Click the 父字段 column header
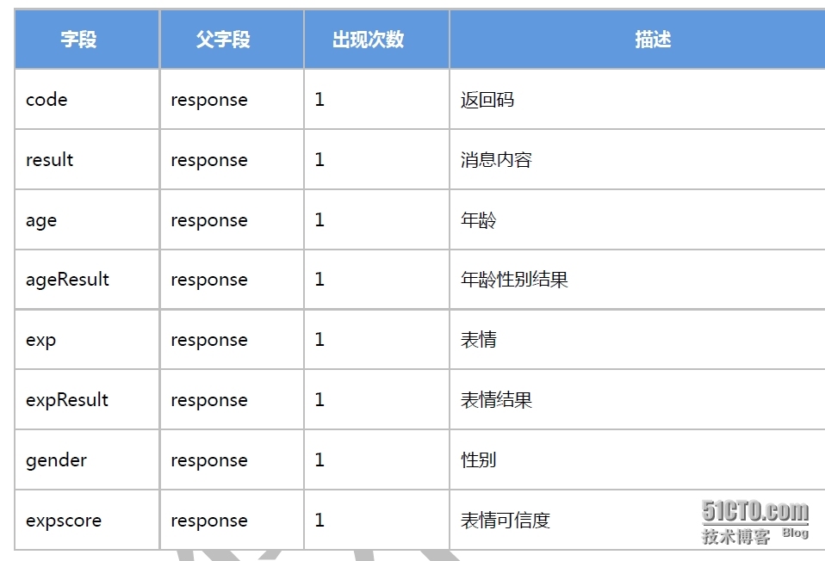Image resolution: width=825 pixels, height=561 pixels. click(x=232, y=39)
